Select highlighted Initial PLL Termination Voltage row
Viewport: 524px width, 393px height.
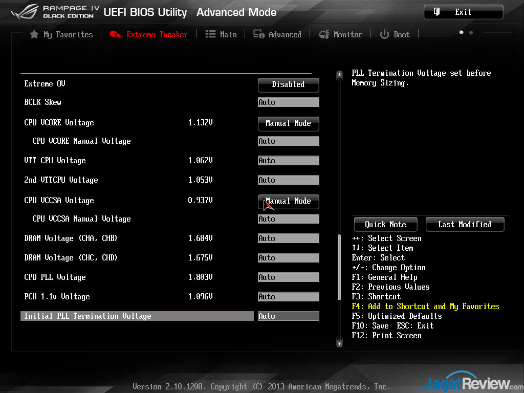coord(137,316)
